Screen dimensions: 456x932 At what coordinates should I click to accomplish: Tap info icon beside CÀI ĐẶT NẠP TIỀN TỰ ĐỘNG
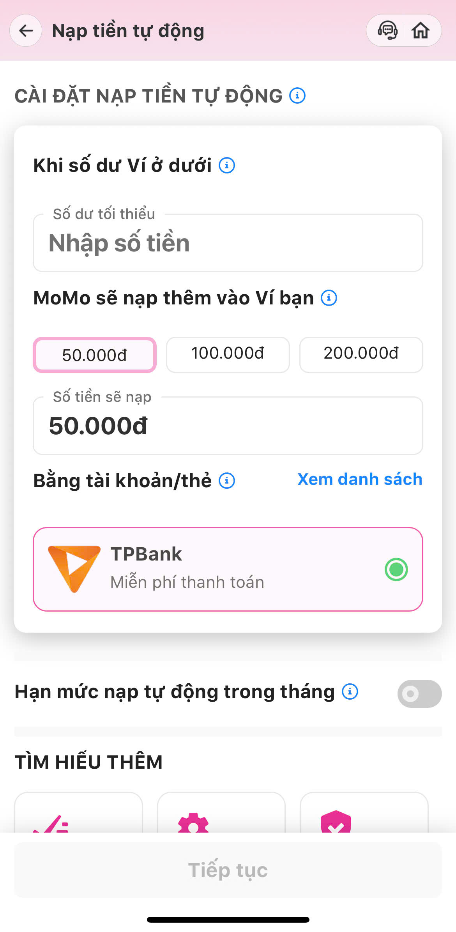297,95
